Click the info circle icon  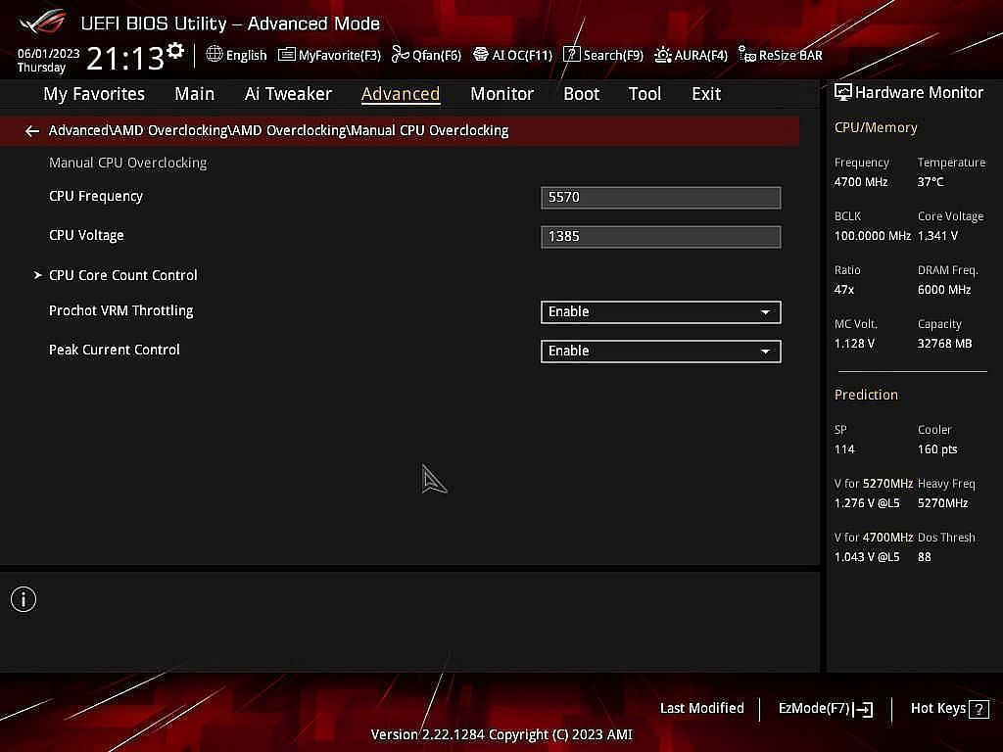(24, 599)
